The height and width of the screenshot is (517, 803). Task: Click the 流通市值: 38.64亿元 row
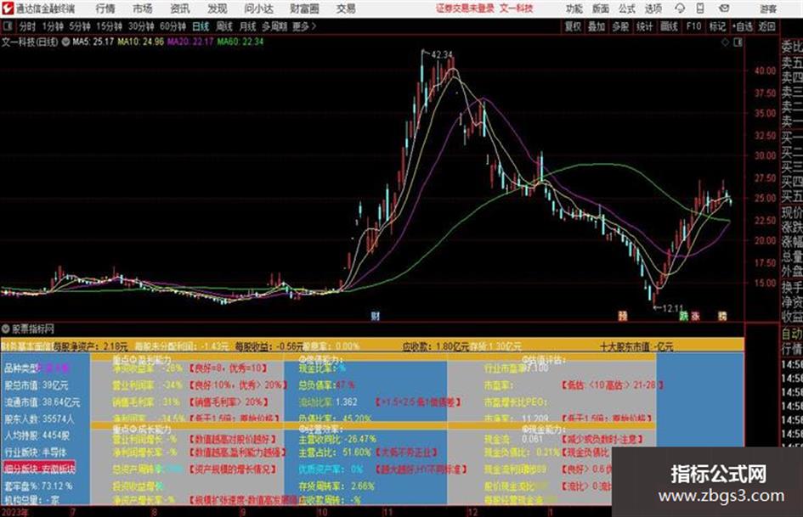point(42,402)
